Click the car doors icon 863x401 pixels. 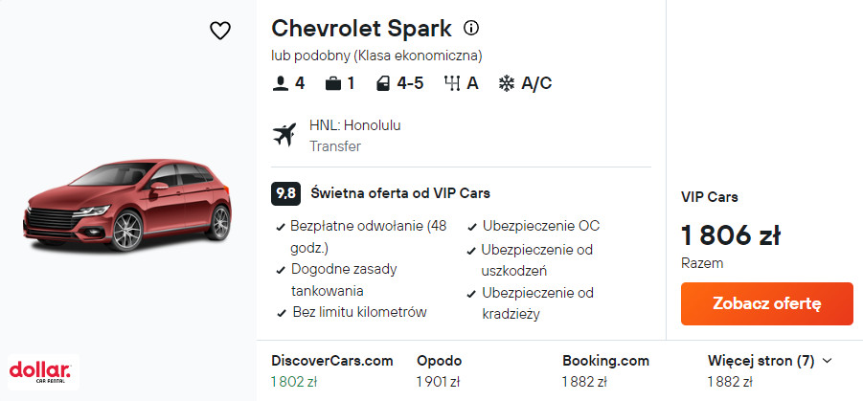(x=384, y=83)
